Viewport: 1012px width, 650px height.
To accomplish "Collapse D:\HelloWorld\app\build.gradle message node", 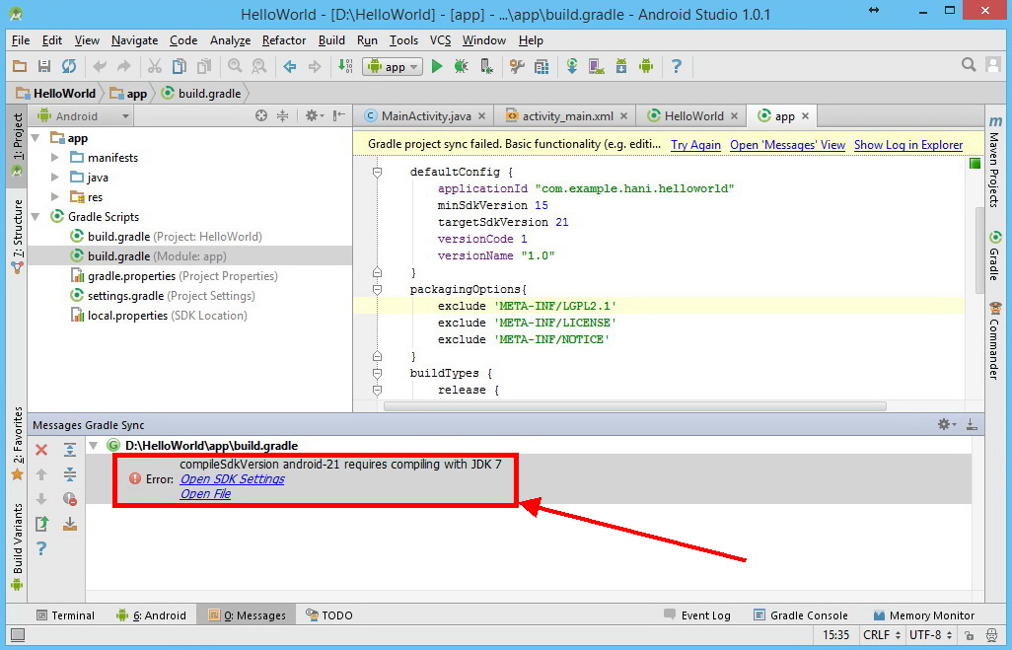I will (x=94, y=446).
